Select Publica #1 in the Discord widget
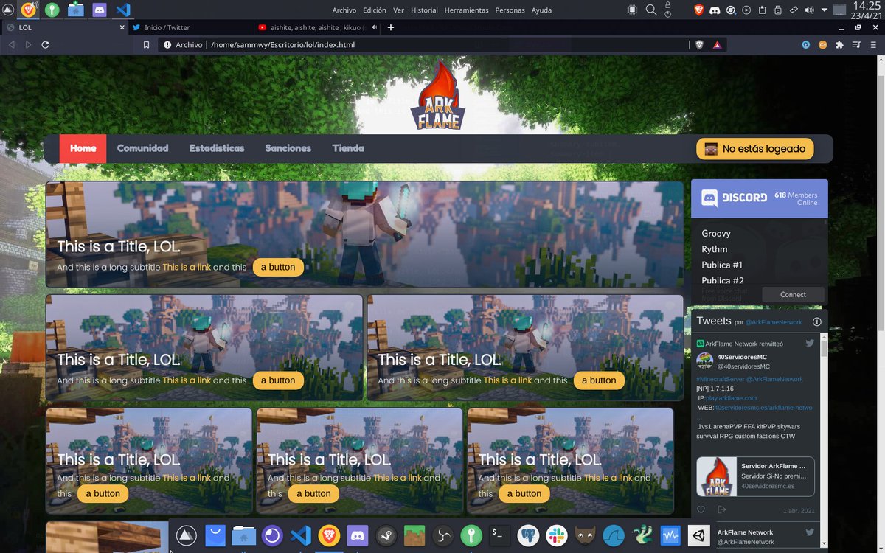The height and width of the screenshot is (553, 885). (x=722, y=265)
